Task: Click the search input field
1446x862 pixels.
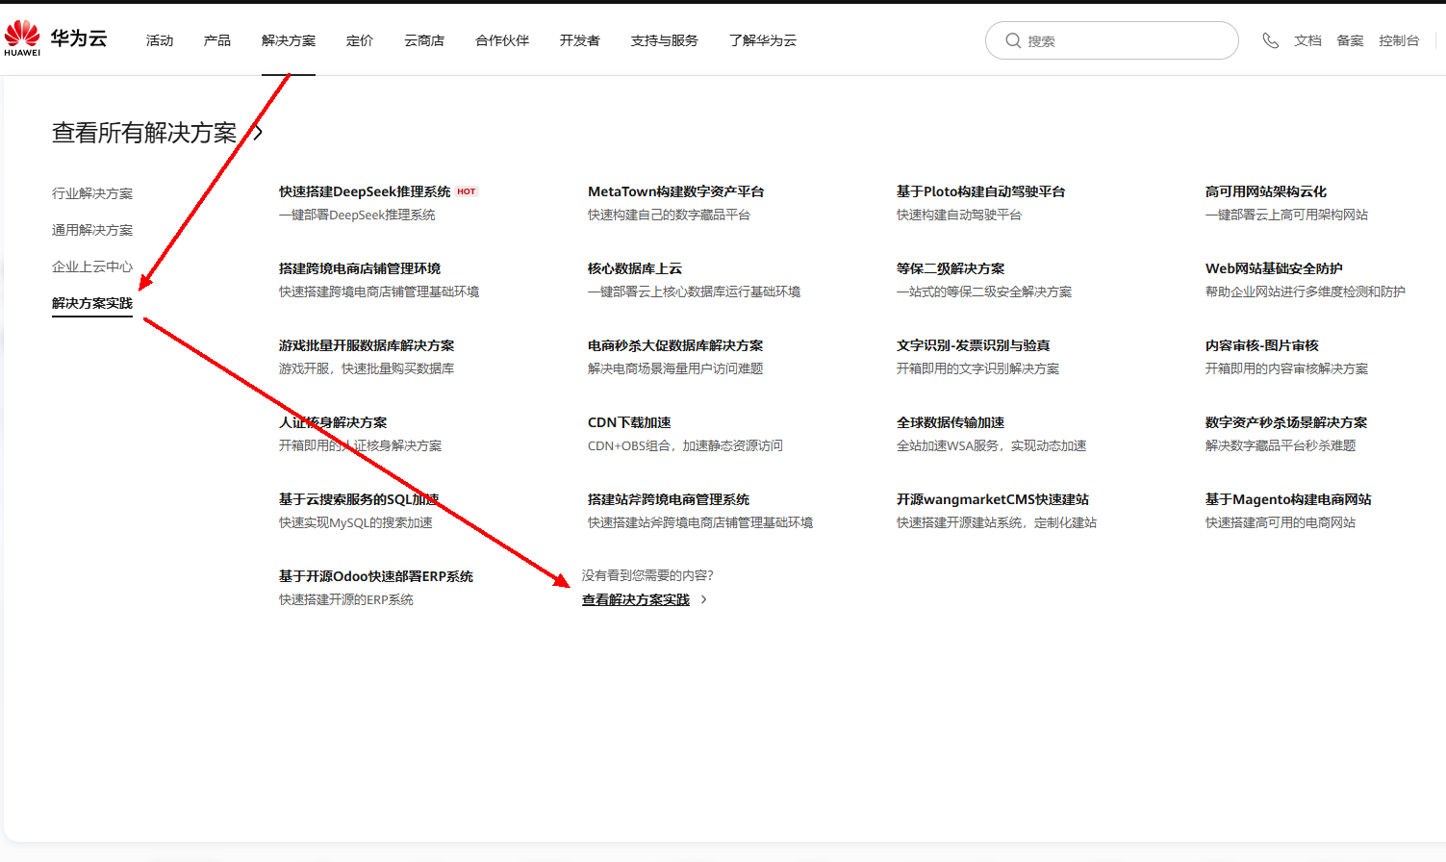Action: point(1111,40)
